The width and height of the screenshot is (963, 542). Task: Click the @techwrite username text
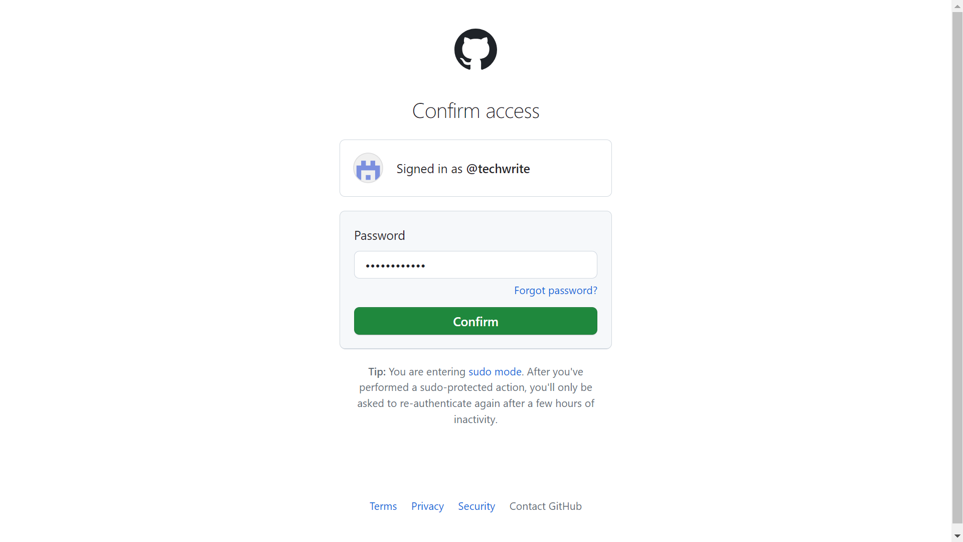click(x=498, y=169)
